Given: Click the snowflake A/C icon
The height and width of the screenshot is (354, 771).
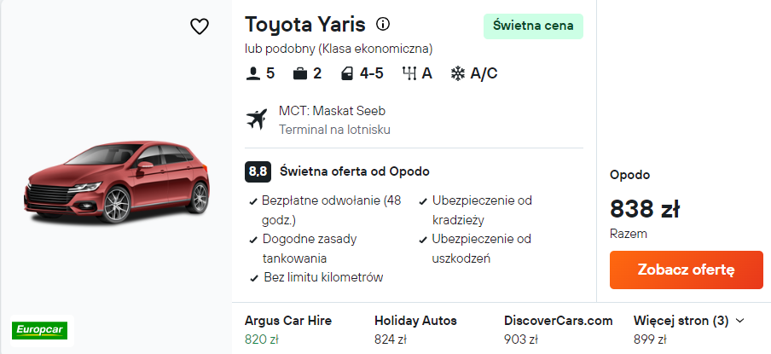Looking at the screenshot, I should [x=458, y=73].
